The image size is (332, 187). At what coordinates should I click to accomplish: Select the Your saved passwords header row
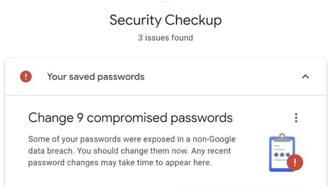(165, 77)
